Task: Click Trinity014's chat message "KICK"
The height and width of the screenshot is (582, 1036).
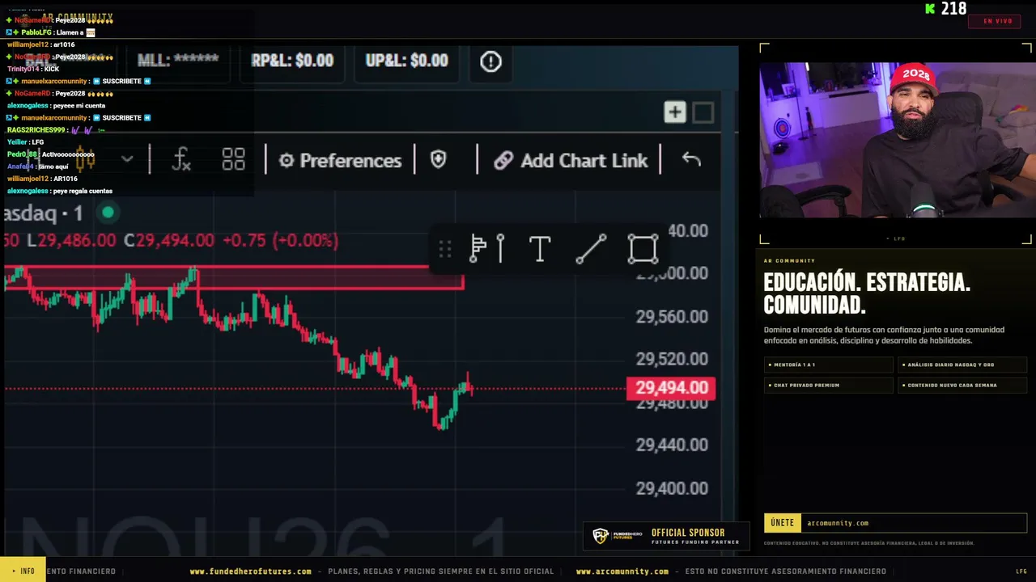Action: [52, 70]
